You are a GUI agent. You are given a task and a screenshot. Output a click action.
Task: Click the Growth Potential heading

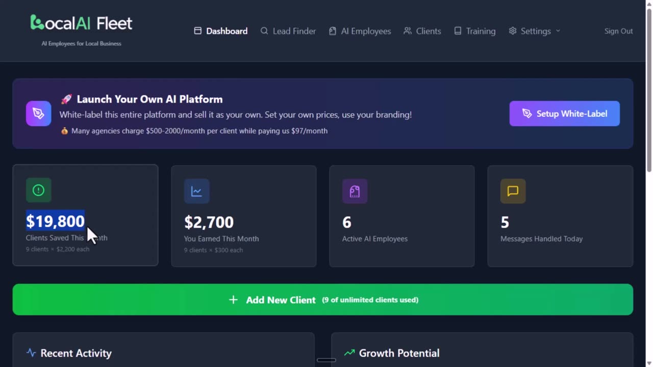(399, 353)
